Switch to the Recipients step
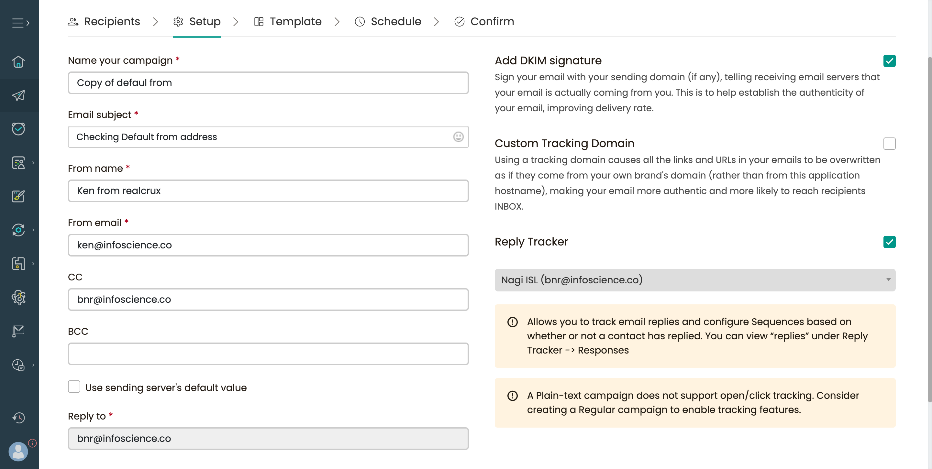Viewport: 932px width, 469px height. [111, 21]
